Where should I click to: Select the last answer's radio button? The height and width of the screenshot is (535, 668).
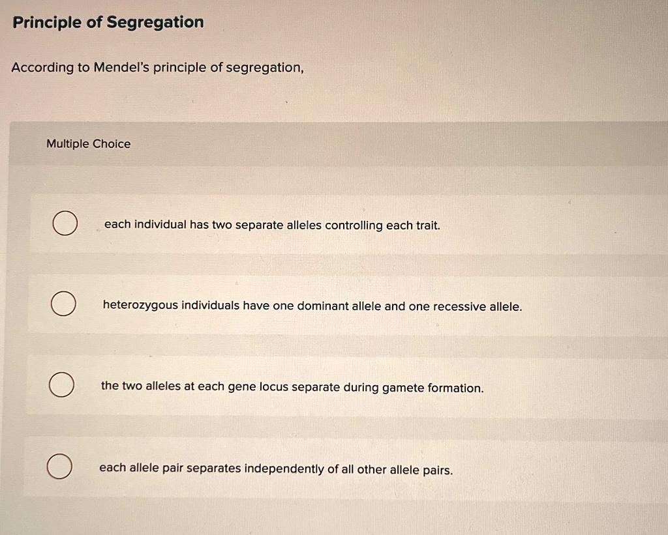pyautogui.click(x=59, y=467)
